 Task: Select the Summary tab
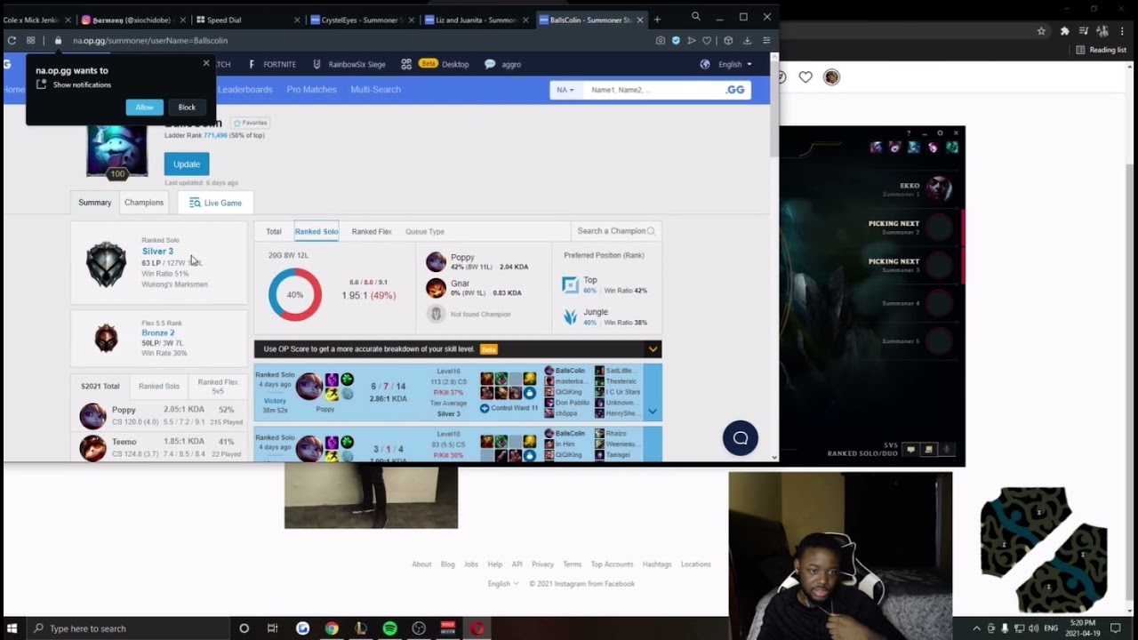click(94, 203)
